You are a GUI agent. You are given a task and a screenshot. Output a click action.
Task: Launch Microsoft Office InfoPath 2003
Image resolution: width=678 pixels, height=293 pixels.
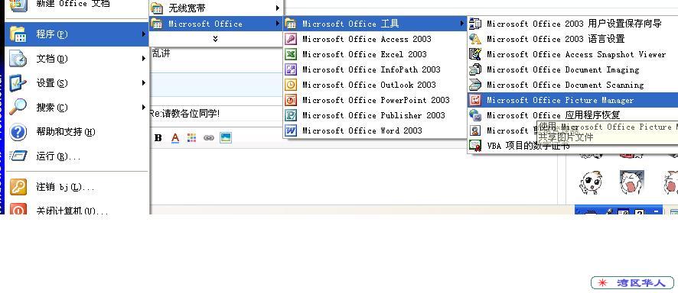point(375,69)
